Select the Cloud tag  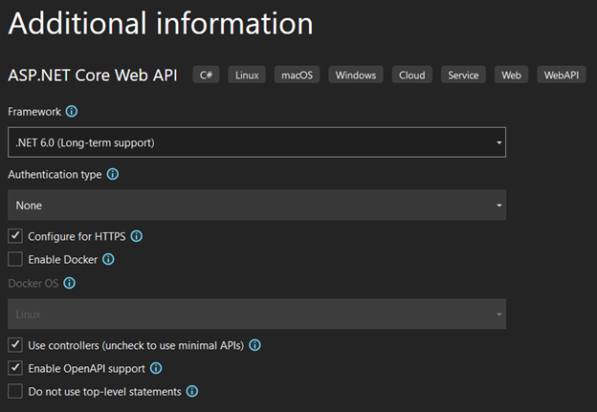pos(411,75)
